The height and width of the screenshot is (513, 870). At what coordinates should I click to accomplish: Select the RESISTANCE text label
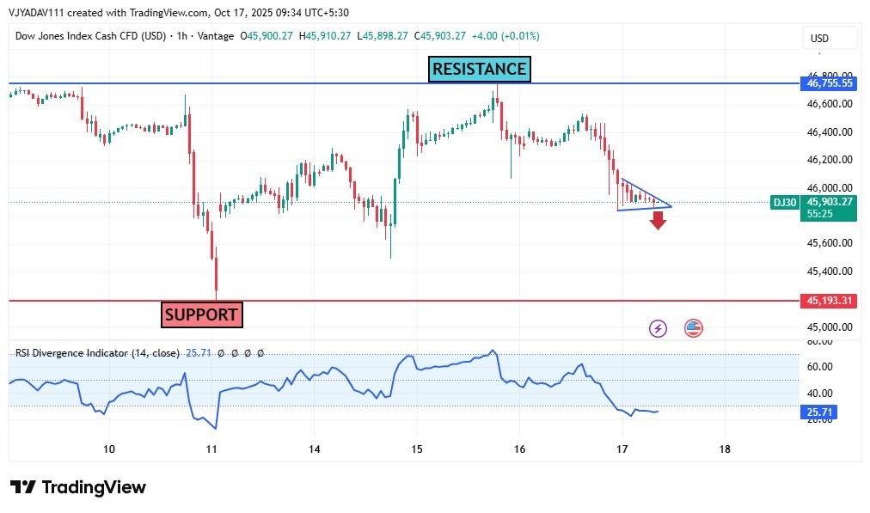[x=479, y=69]
